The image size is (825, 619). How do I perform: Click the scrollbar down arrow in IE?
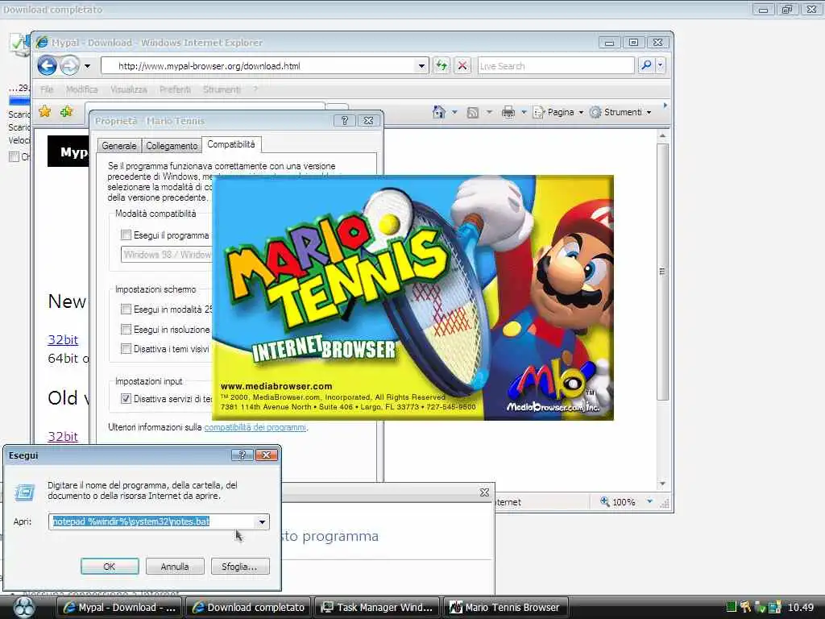pyautogui.click(x=662, y=484)
